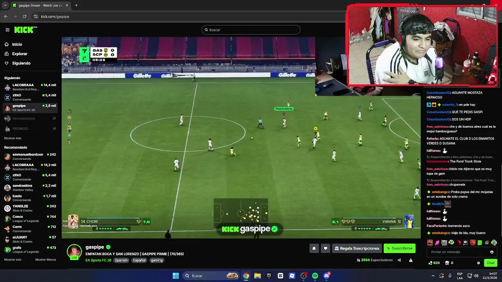Click username fran_sobrinoo asking about hamburguesa
The image size is (502, 282).
tap(437, 127)
